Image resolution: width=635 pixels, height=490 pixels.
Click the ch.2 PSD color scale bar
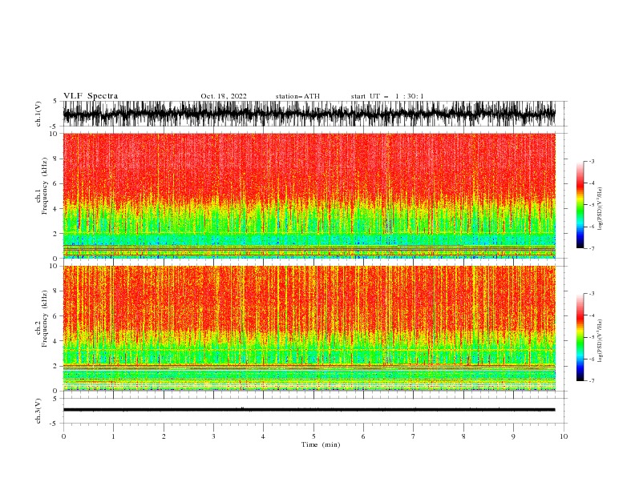(580, 337)
